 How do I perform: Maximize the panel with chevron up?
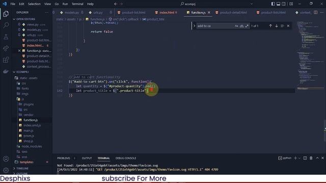tap(317, 158)
